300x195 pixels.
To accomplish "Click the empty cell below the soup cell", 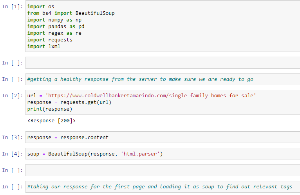I will click(163, 170).
